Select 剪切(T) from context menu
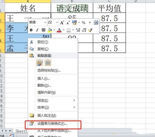This screenshot has width=155, height=137. [x=53, y=42]
